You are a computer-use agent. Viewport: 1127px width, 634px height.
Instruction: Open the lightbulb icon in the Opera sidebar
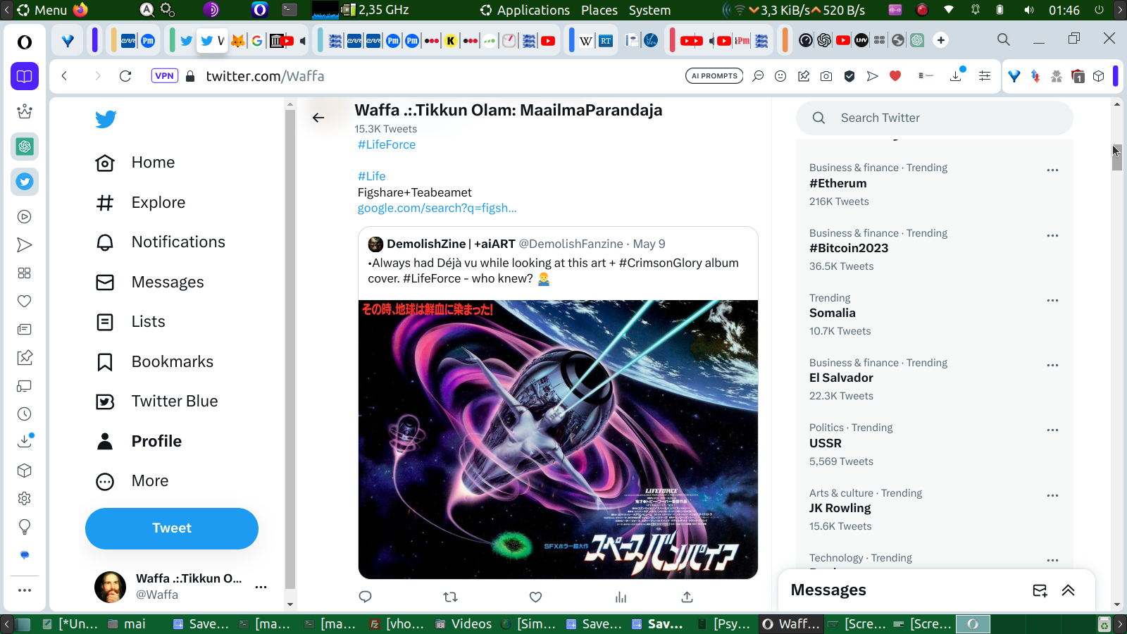pyautogui.click(x=25, y=527)
